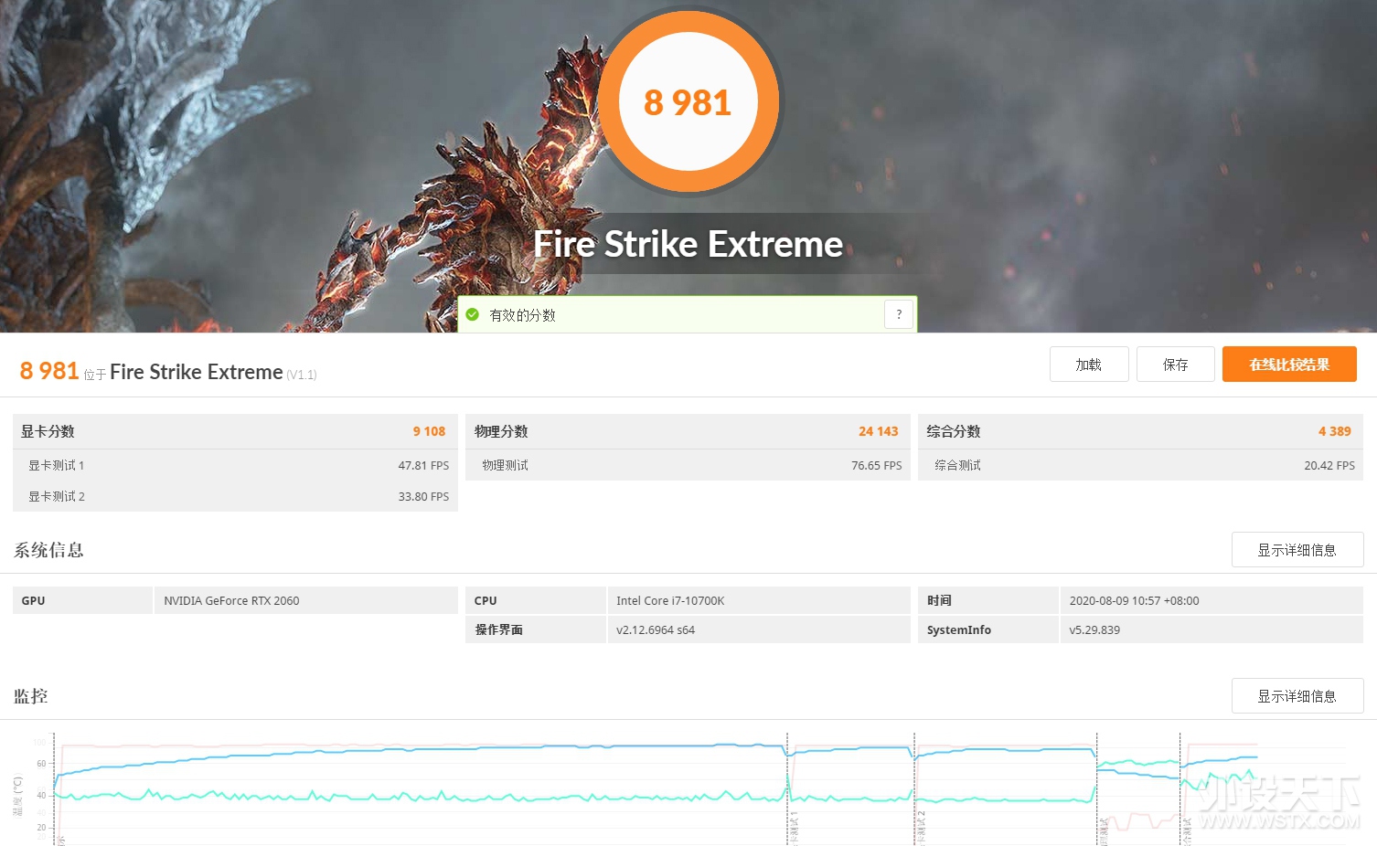The width and height of the screenshot is (1377, 846).
Task: Click the 显卡分数 header row
Action: point(235,431)
